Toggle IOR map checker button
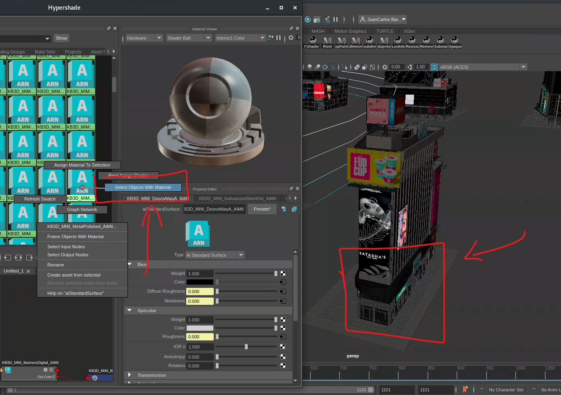Screen dimensions: 561x395 [x=283, y=346]
